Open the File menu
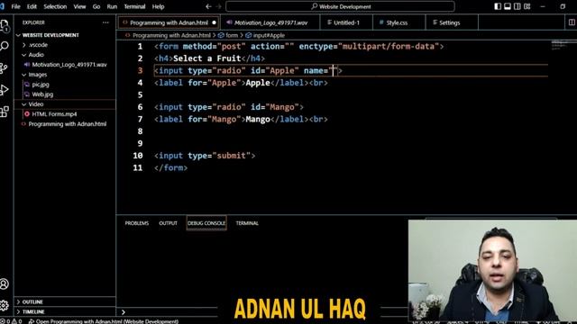Screen dimensions: 577x324 pyautogui.click(x=16, y=6)
